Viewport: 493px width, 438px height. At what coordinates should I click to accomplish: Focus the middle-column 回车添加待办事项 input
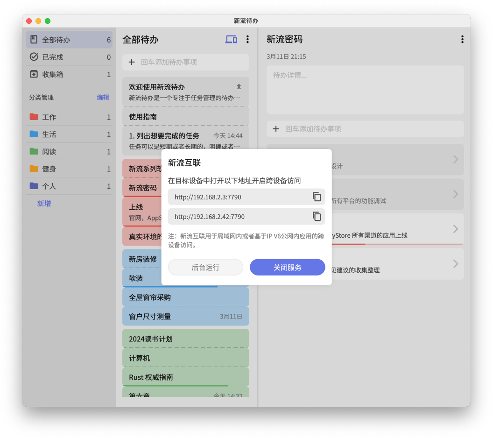pos(185,62)
